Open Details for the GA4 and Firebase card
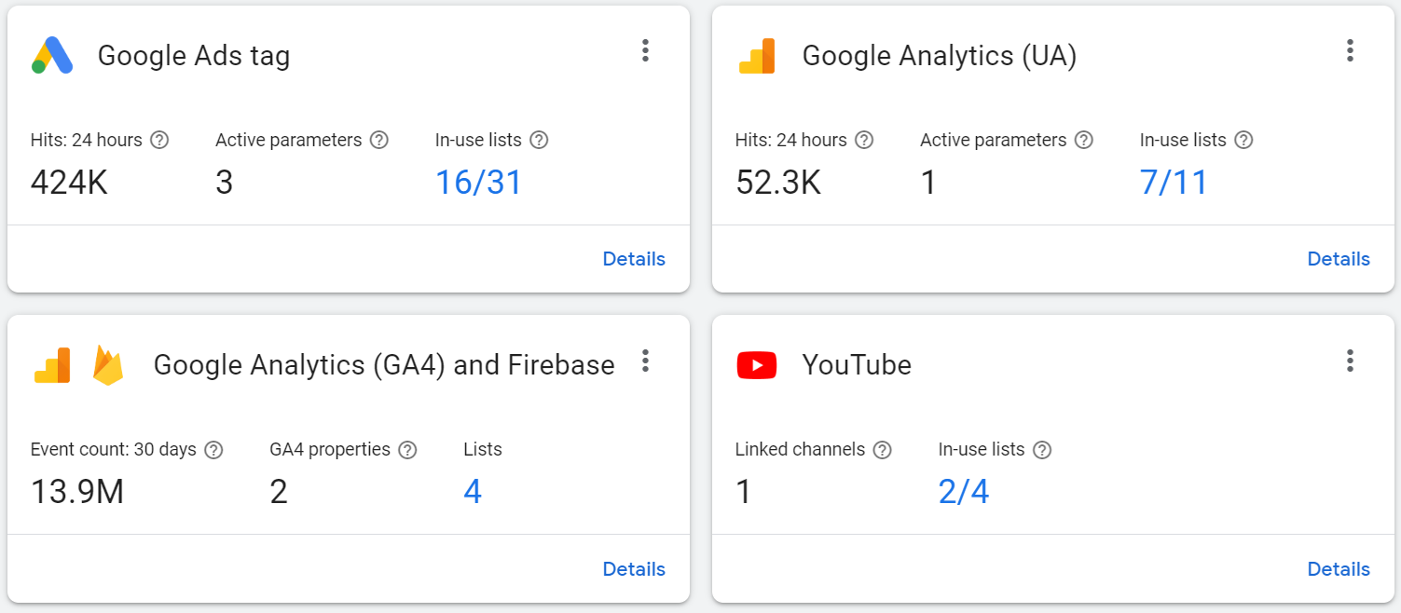Viewport: 1401px width, 613px height. tap(634, 569)
